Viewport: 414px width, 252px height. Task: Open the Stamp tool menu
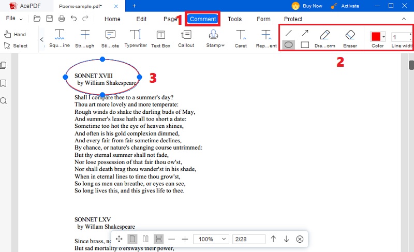point(215,38)
